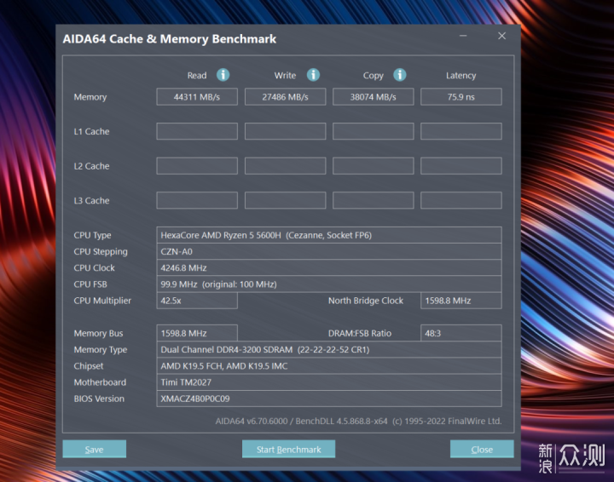This screenshot has height=482, width=614.
Task: Click the CPU Multiplier 42.5x field
Action: tap(197, 301)
